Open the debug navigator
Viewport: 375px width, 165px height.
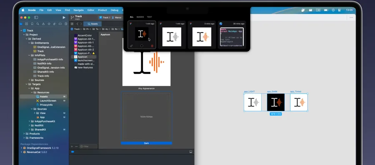55,24
